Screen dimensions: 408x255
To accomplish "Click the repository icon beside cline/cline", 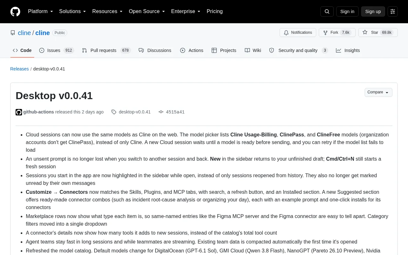I will coord(13,33).
